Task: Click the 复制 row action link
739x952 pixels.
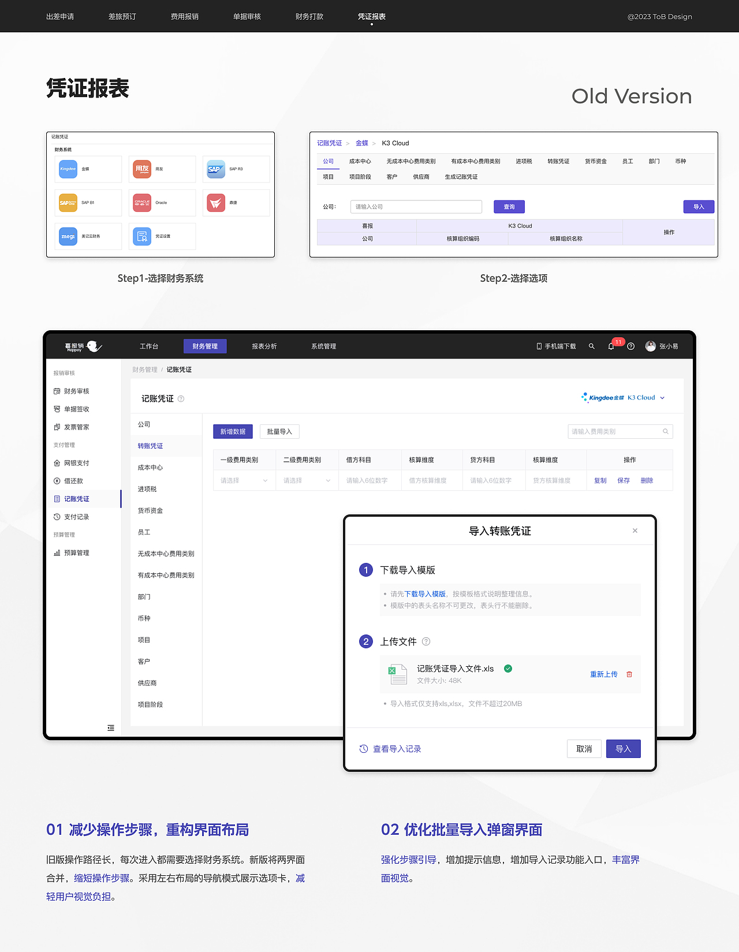Action: (x=600, y=480)
